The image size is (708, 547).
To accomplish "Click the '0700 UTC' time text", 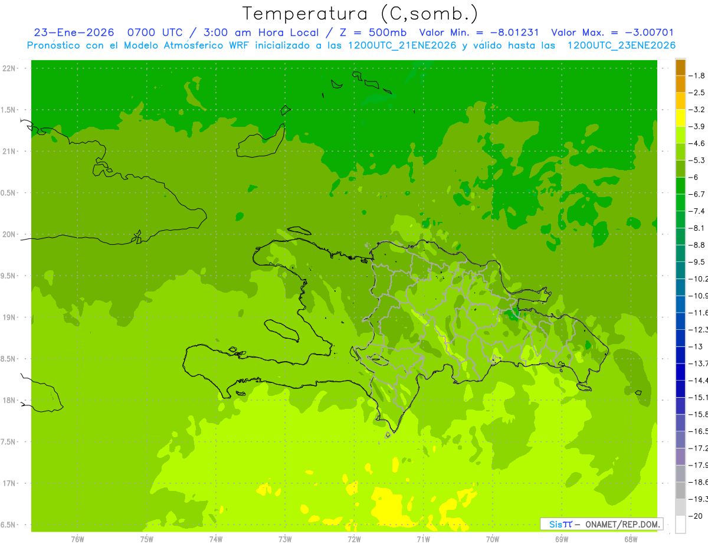I will click(x=154, y=32).
